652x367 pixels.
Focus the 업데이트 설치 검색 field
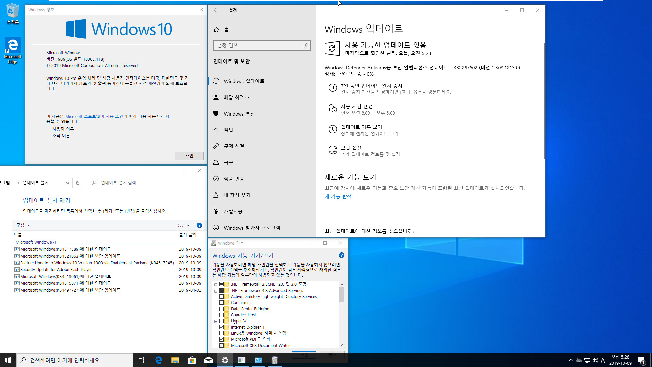(145, 183)
